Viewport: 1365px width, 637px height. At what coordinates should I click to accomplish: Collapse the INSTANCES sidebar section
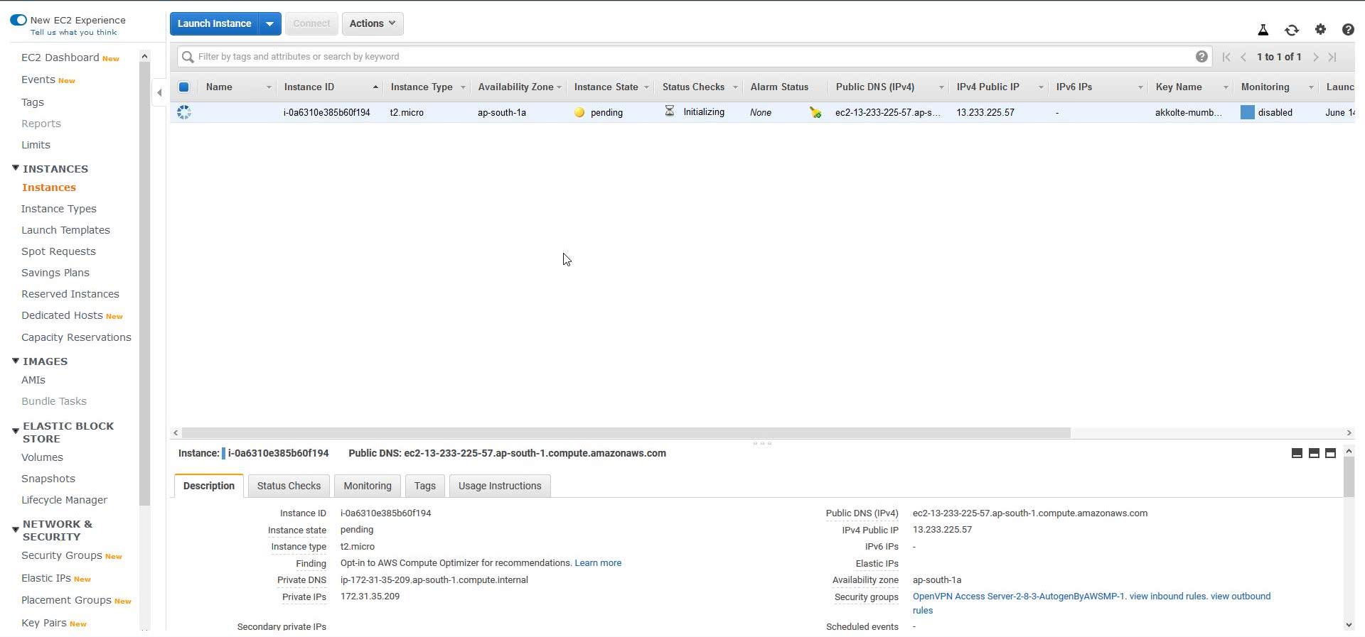point(16,168)
